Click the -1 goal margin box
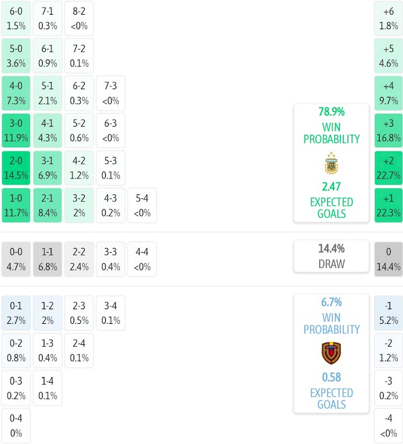The width and height of the screenshot is (403, 444). point(388,313)
